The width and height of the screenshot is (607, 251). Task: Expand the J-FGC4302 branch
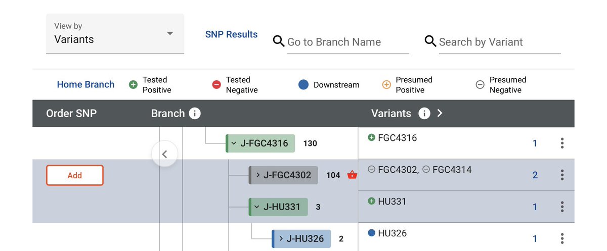pos(258,175)
